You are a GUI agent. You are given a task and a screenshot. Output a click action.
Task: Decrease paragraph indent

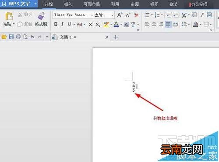[169, 15]
